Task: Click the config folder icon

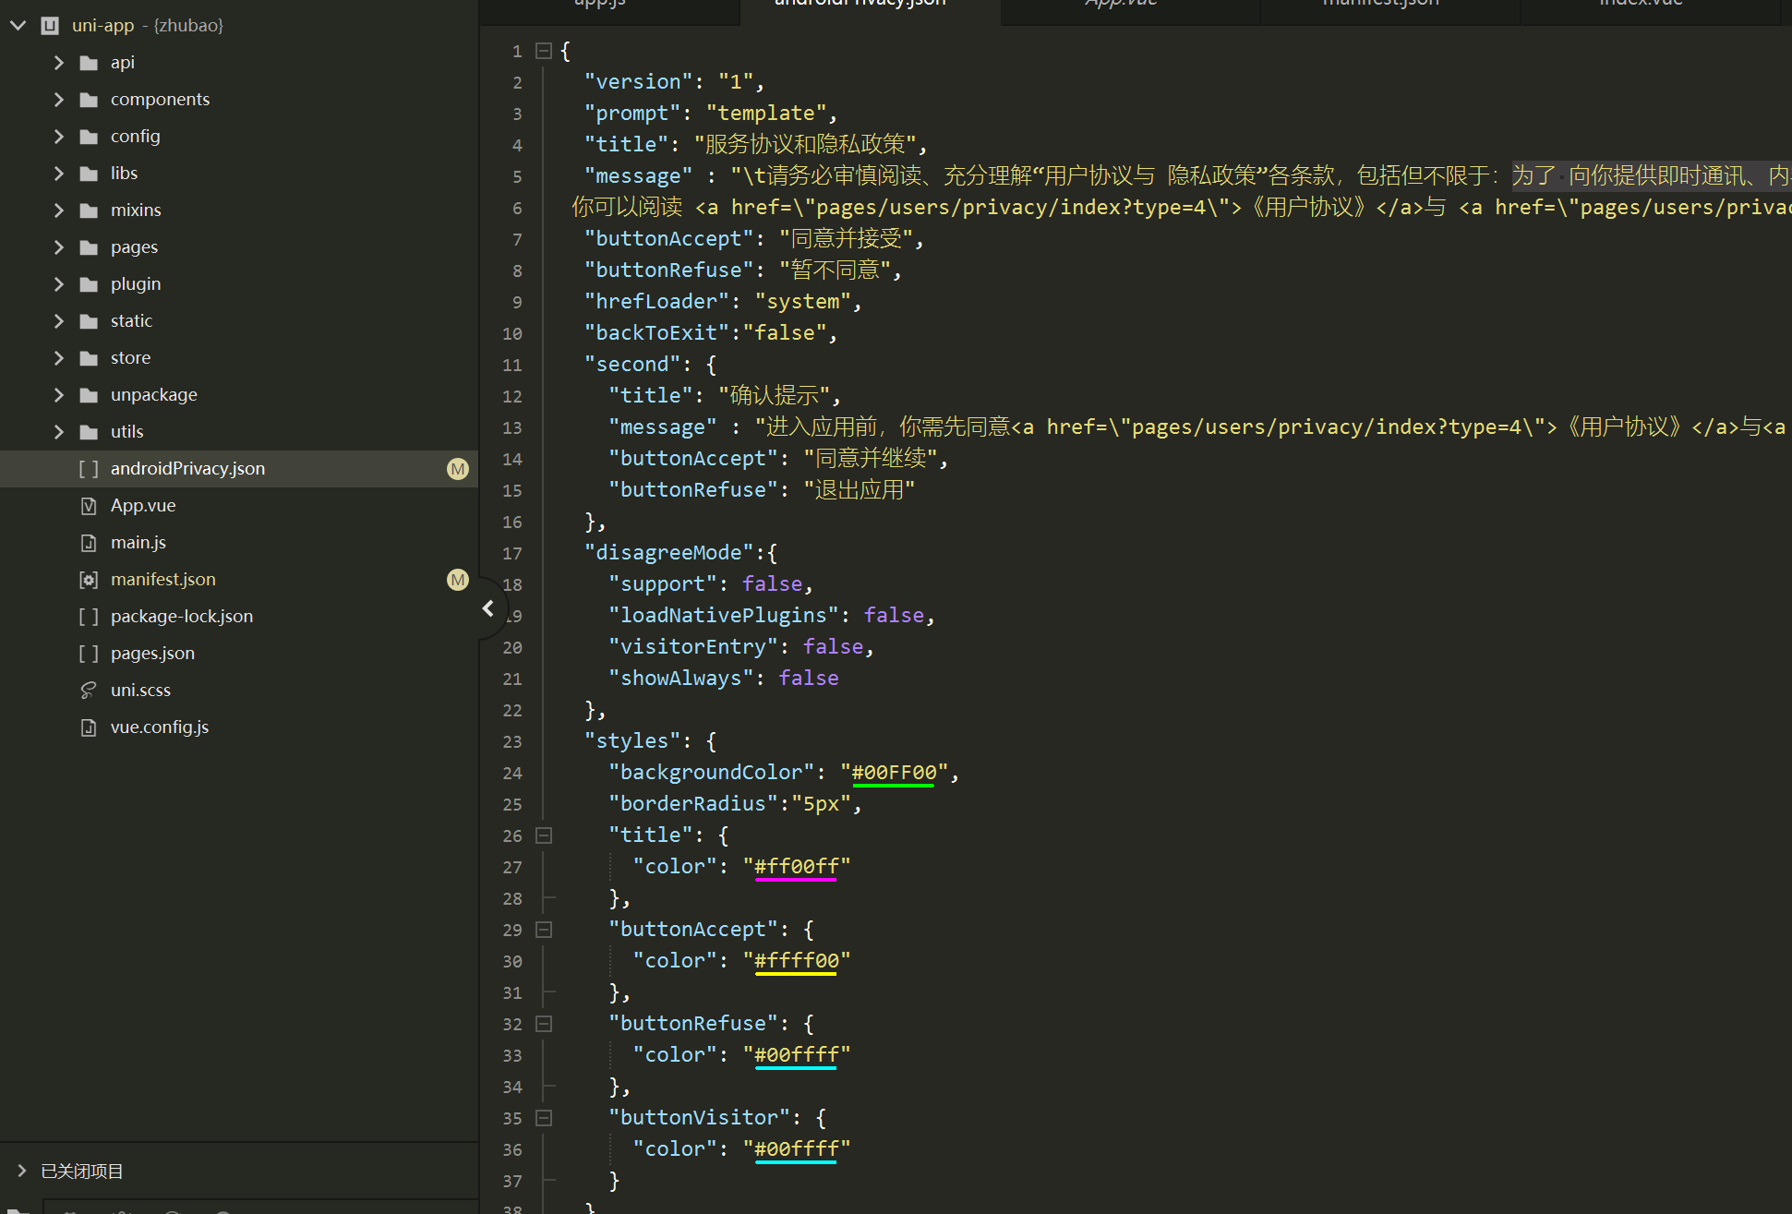Action: pyautogui.click(x=89, y=137)
